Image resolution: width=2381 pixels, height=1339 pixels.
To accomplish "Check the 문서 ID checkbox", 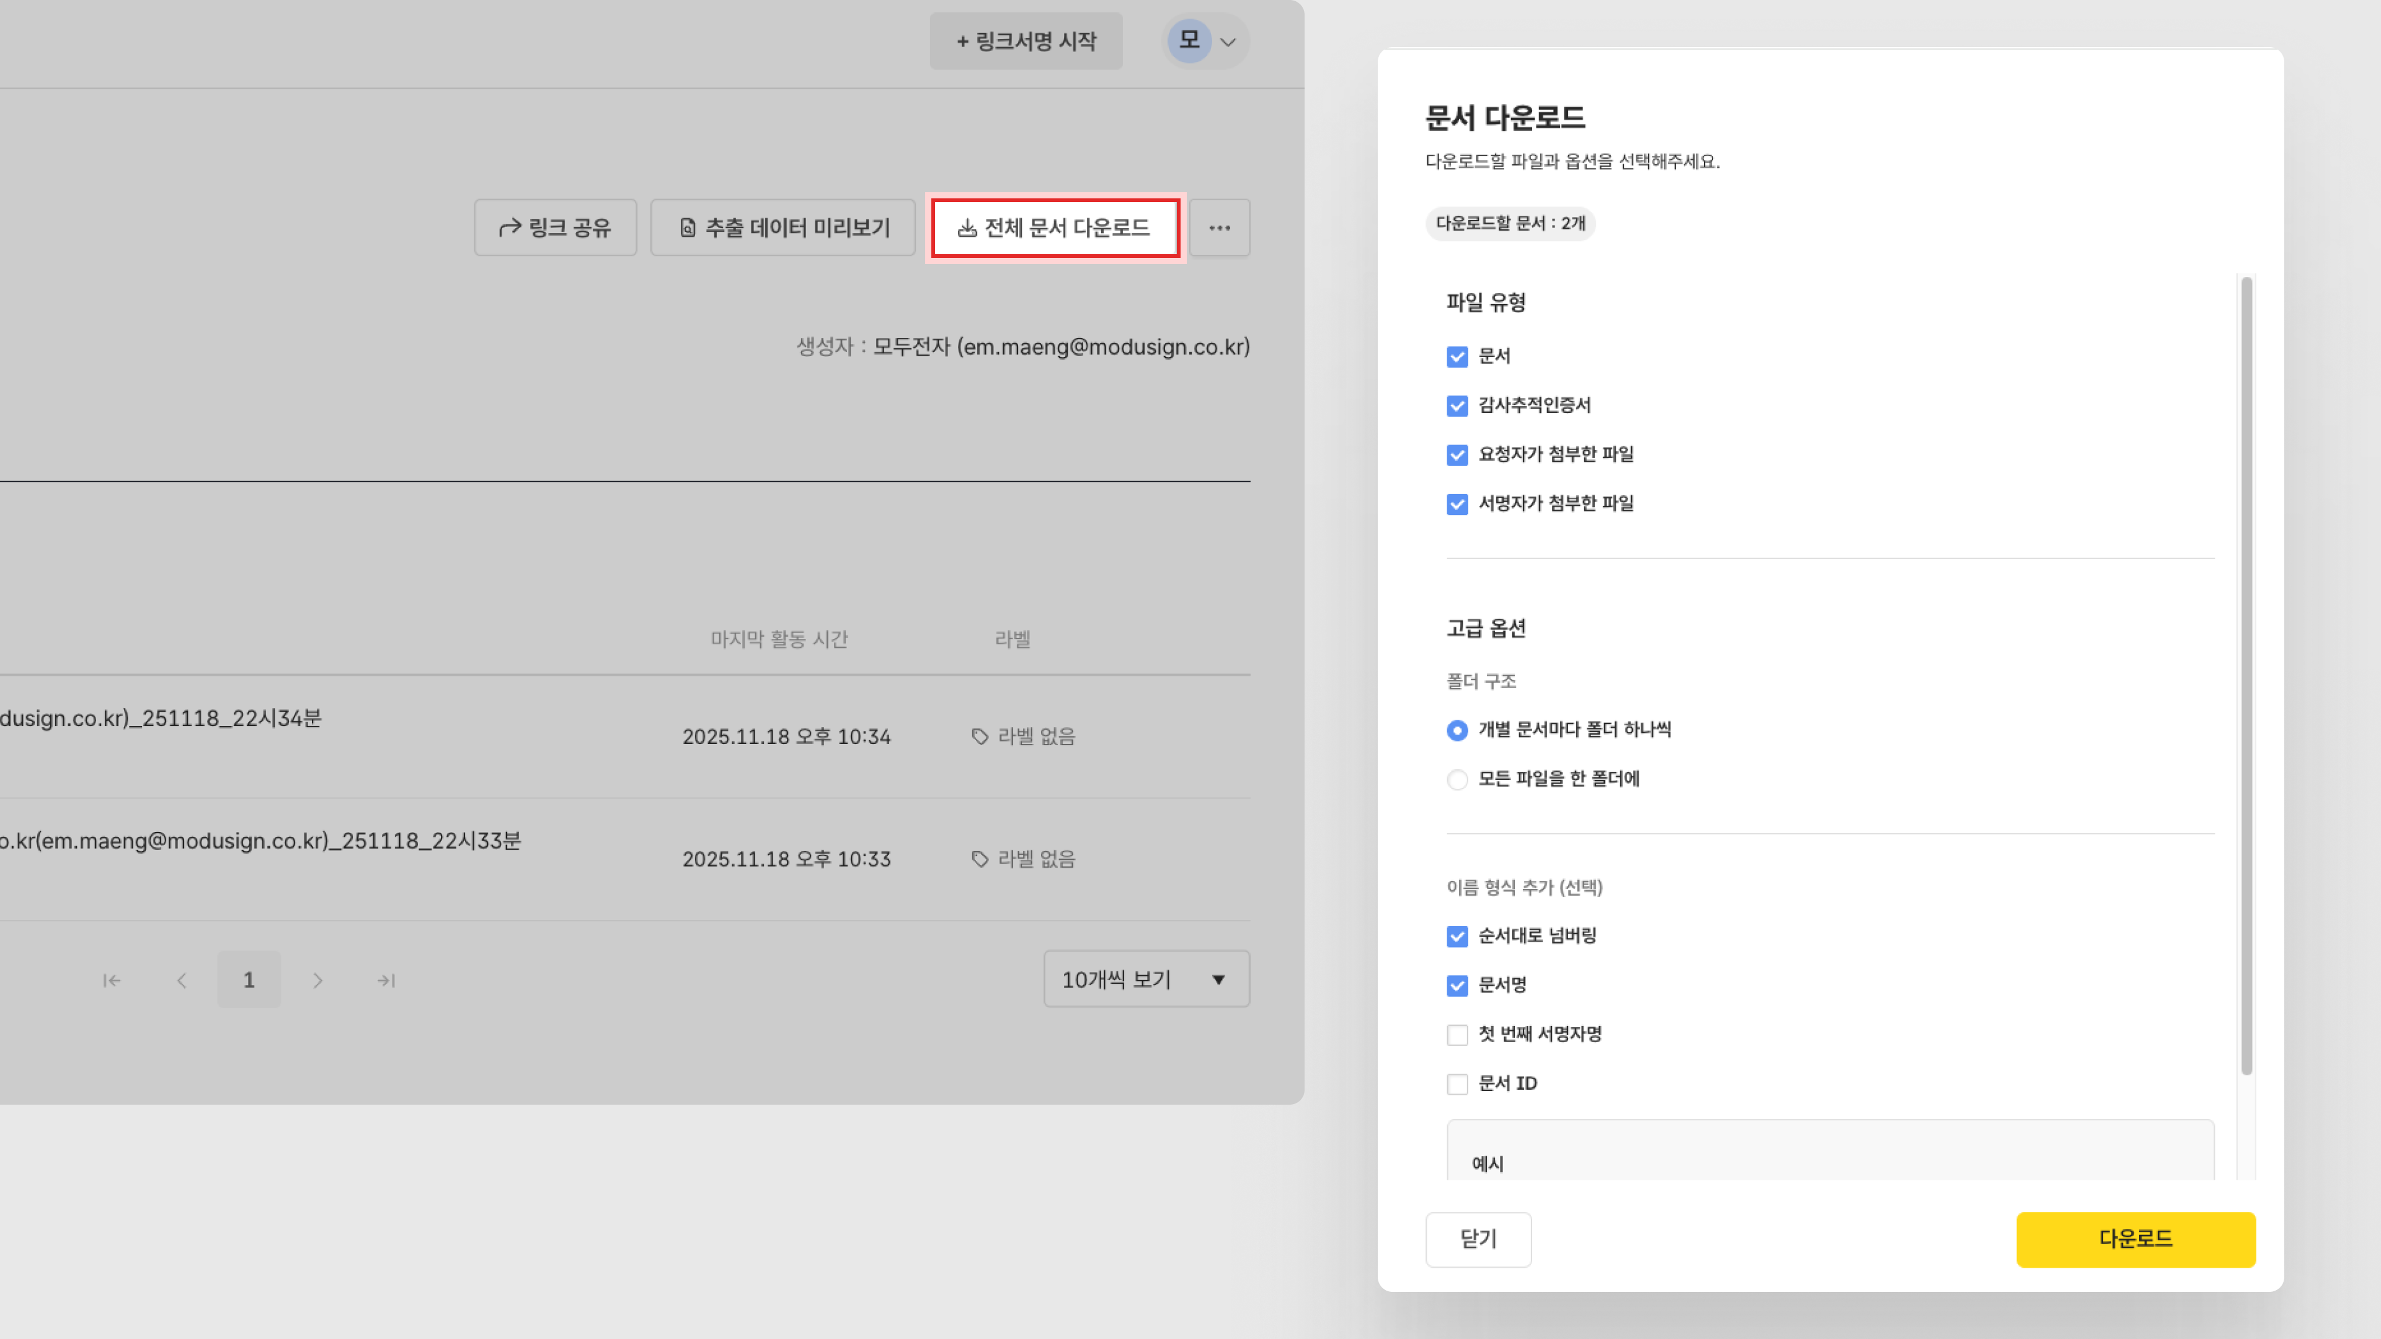I will pos(1458,1084).
